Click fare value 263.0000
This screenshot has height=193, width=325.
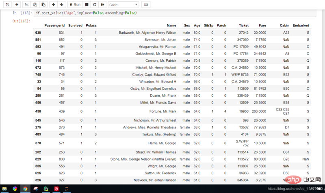pyautogui.click(x=259, y=111)
